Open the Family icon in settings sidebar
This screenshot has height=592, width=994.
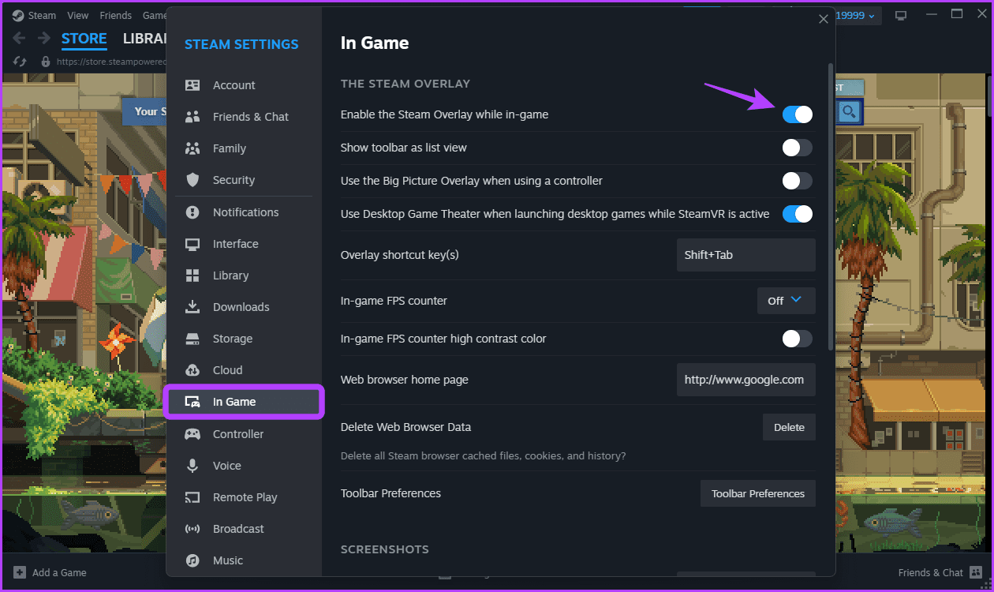(x=192, y=148)
